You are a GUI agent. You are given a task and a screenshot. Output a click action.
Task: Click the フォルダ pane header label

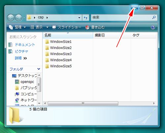click(16, 69)
